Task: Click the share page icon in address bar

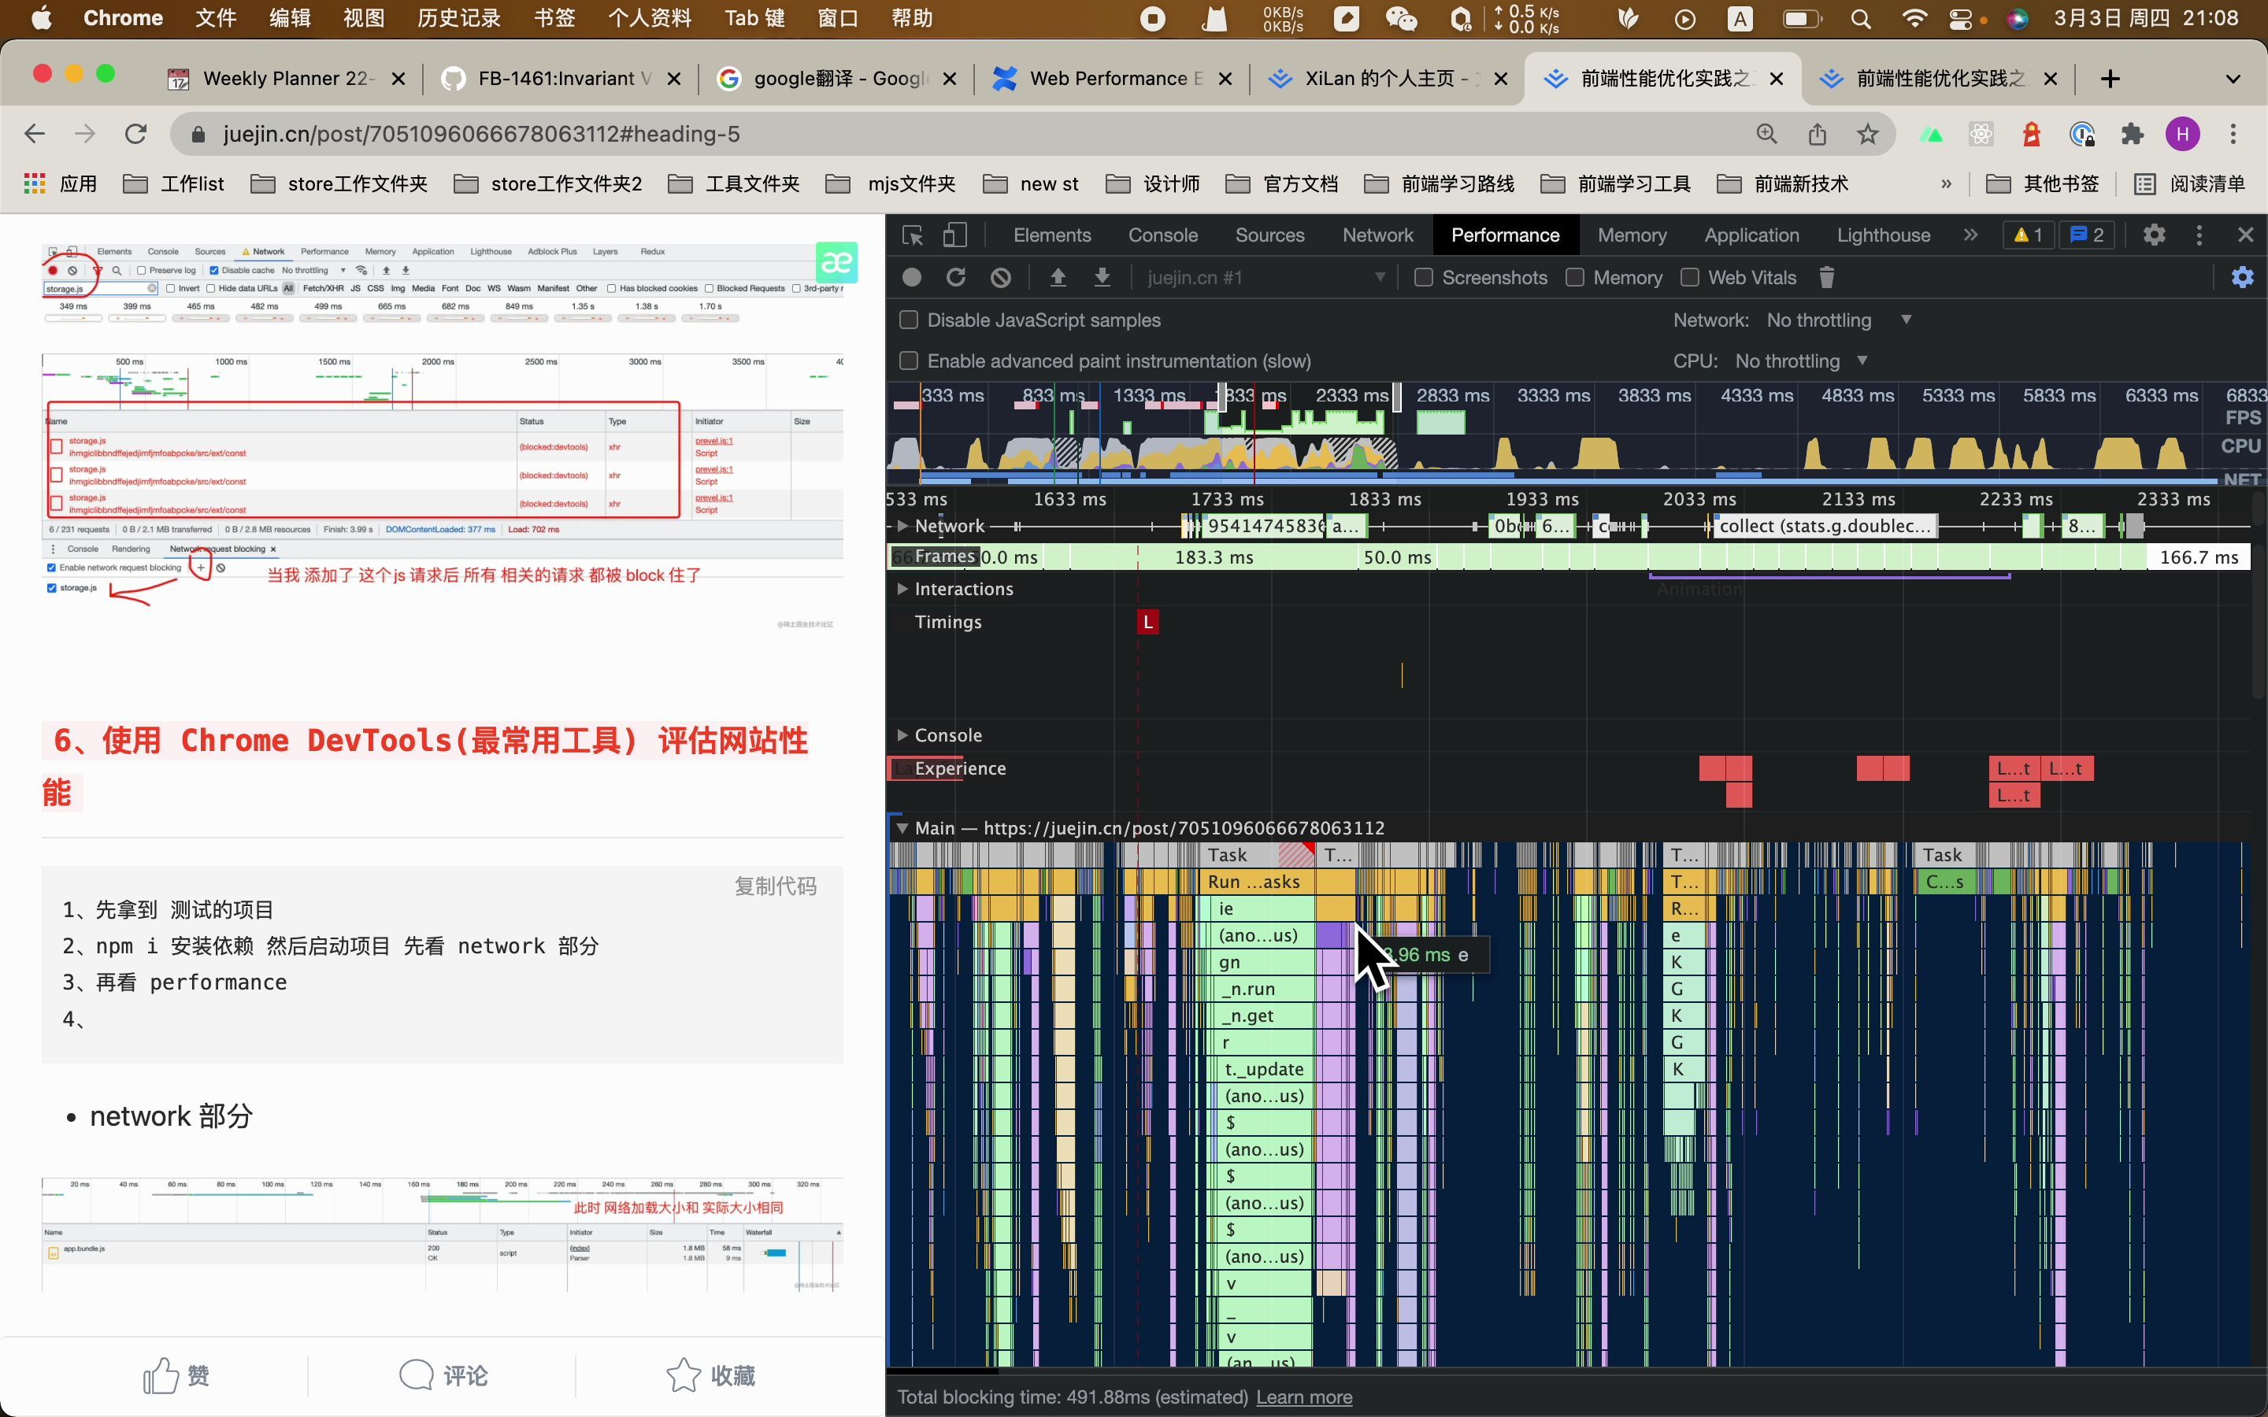Action: pyautogui.click(x=1816, y=134)
